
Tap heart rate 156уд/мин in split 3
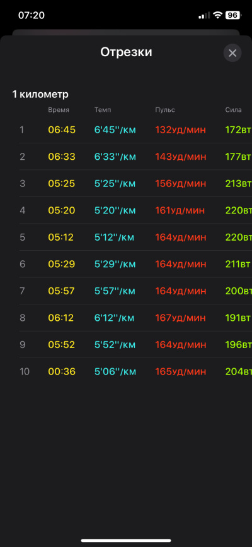(x=181, y=184)
